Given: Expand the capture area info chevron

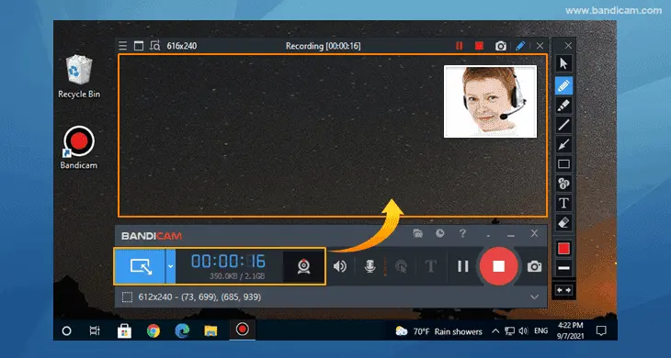Looking at the screenshot, I should click(x=534, y=296).
